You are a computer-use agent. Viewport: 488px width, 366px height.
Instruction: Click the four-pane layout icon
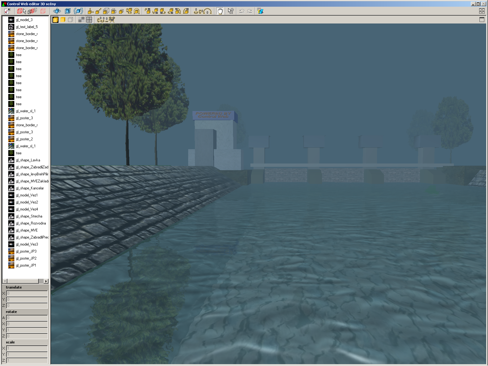point(482,11)
